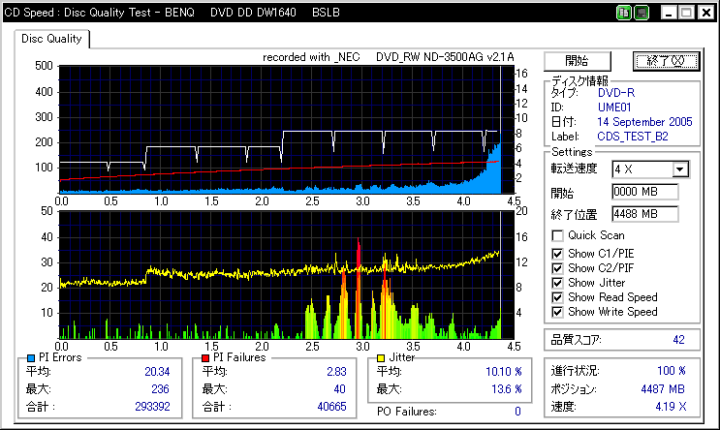The height and width of the screenshot is (430, 720).
Task: Toggle Show Read Speed checkbox
Action: [557, 297]
